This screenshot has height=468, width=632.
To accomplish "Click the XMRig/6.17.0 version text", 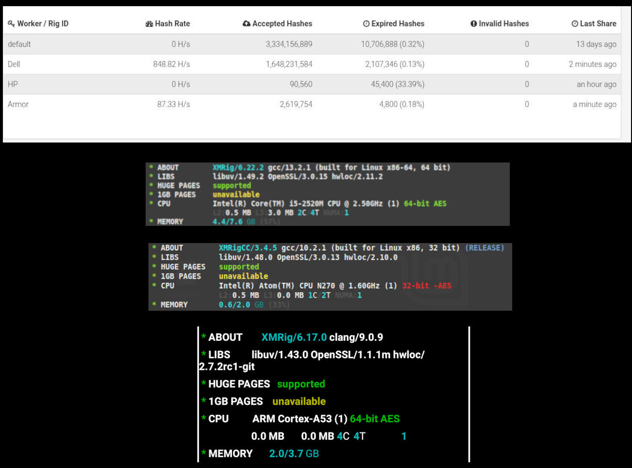I will [x=294, y=337].
